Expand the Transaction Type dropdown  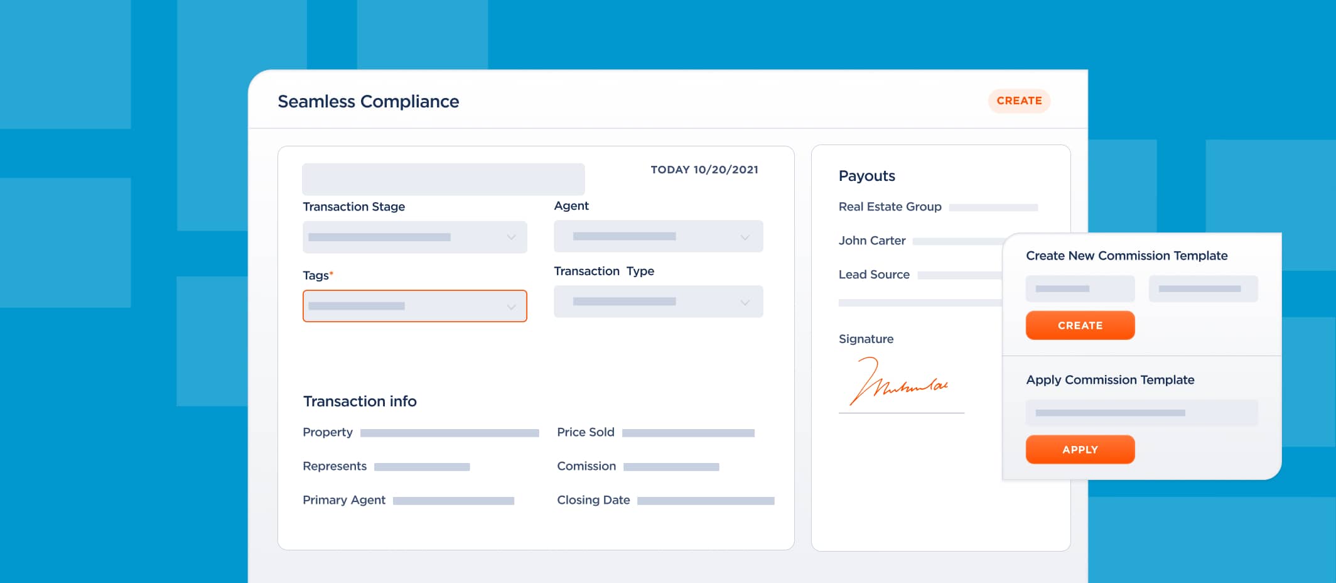click(658, 301)
